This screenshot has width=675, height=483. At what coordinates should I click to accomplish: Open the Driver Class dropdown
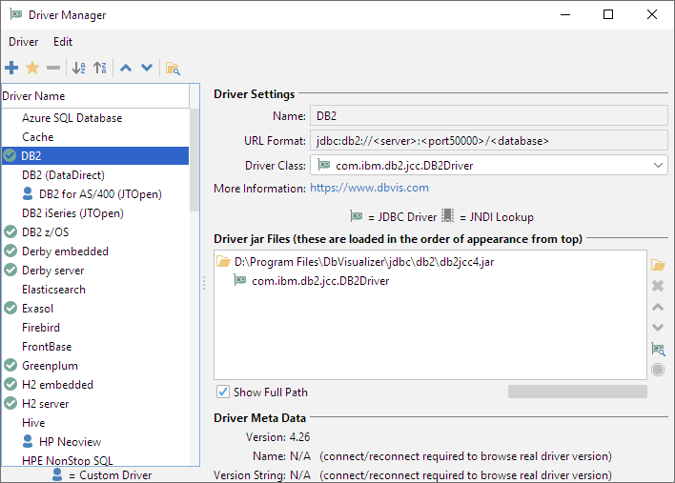tap(659, 166)
